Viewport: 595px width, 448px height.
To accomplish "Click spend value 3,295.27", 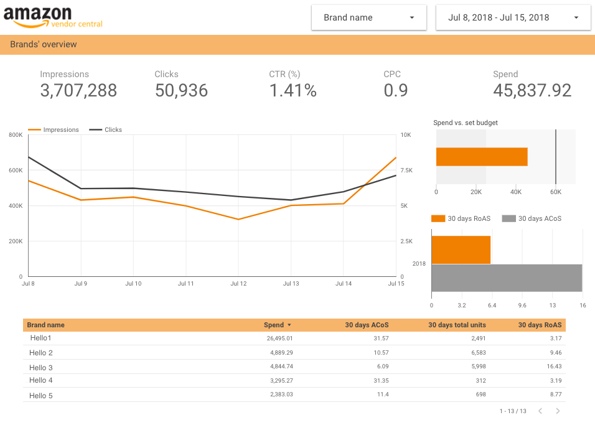I will pos(281,380).
